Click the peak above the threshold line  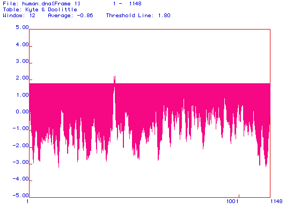[x=114, y=80]
